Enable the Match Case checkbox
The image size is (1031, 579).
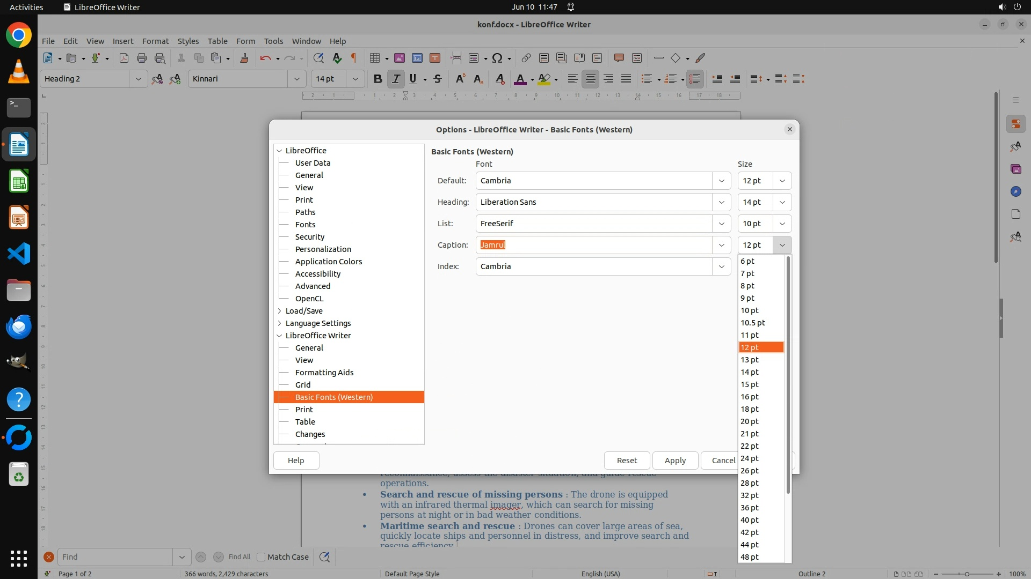261,557
